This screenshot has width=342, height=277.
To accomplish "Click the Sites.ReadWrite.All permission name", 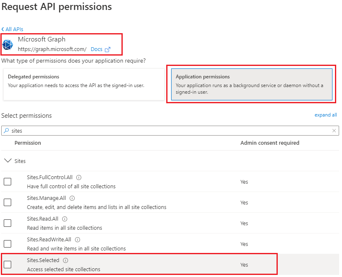I will tap(49, 240).
